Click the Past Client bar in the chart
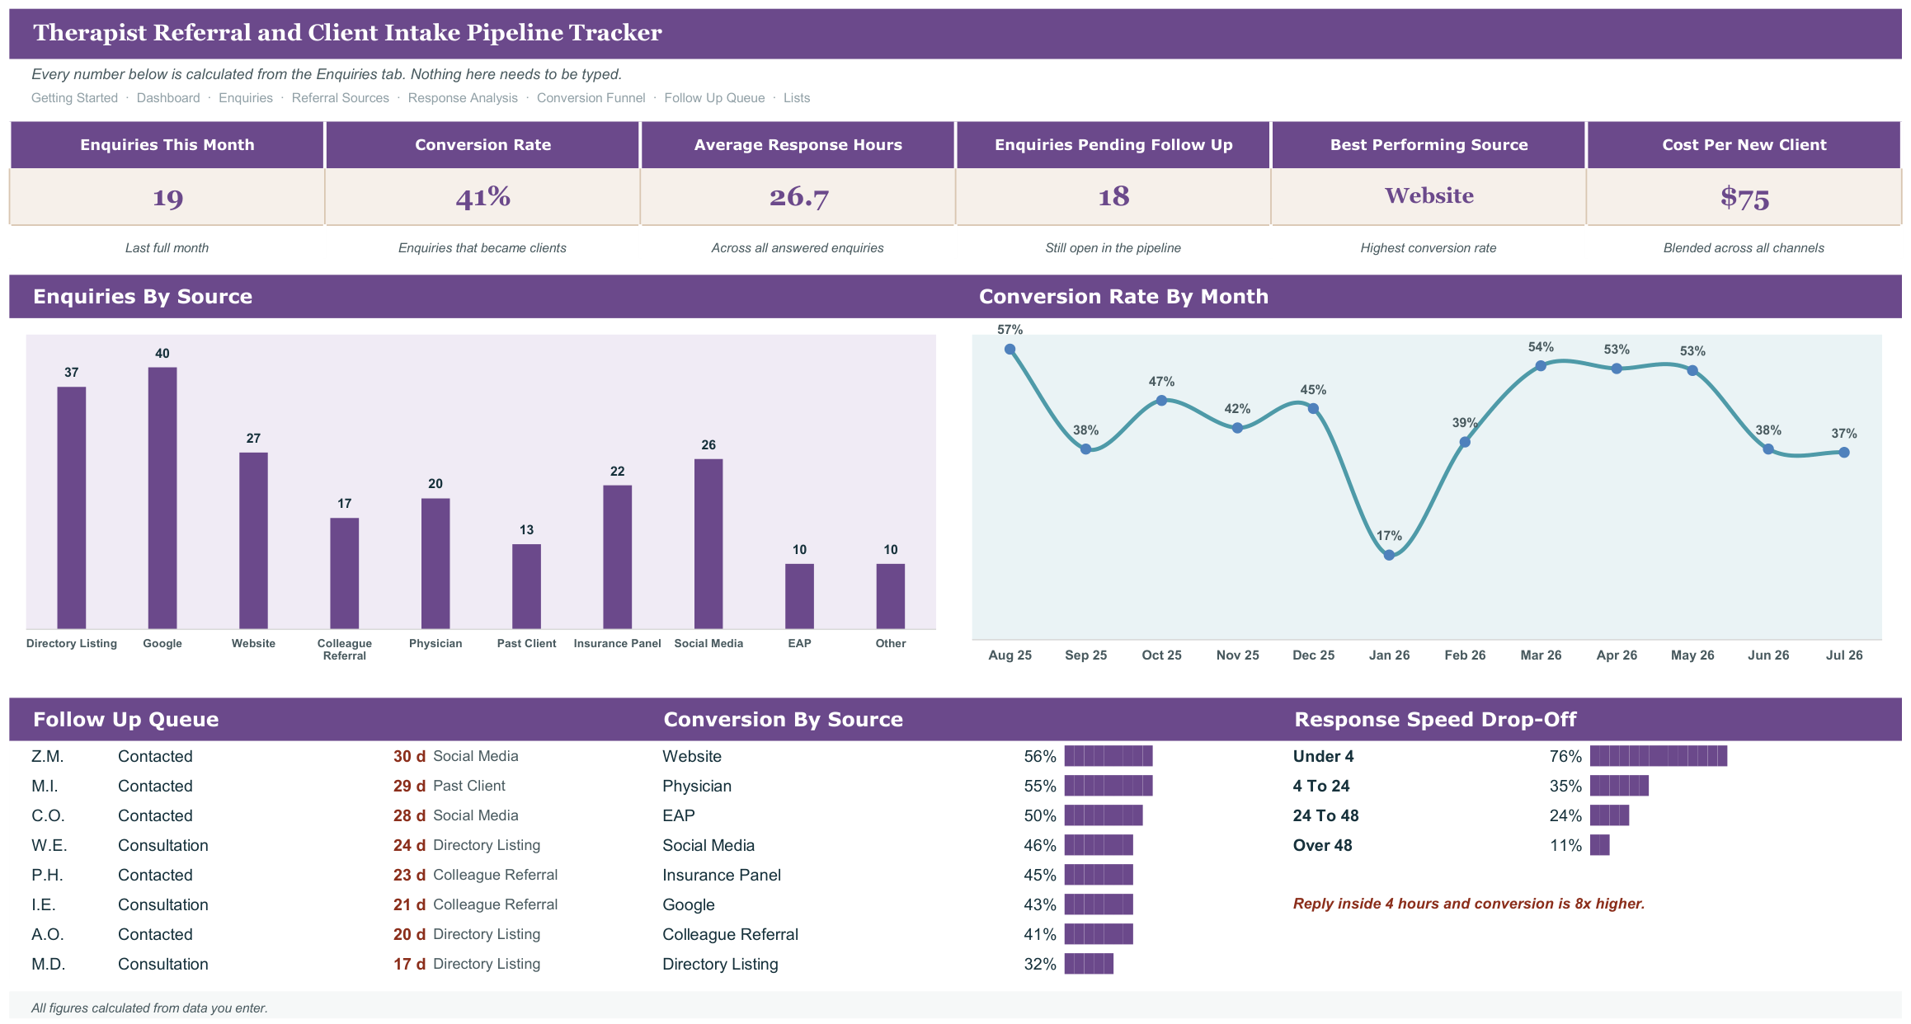The height and width of the screenshot is (1024, 1911). coord(526,586)
